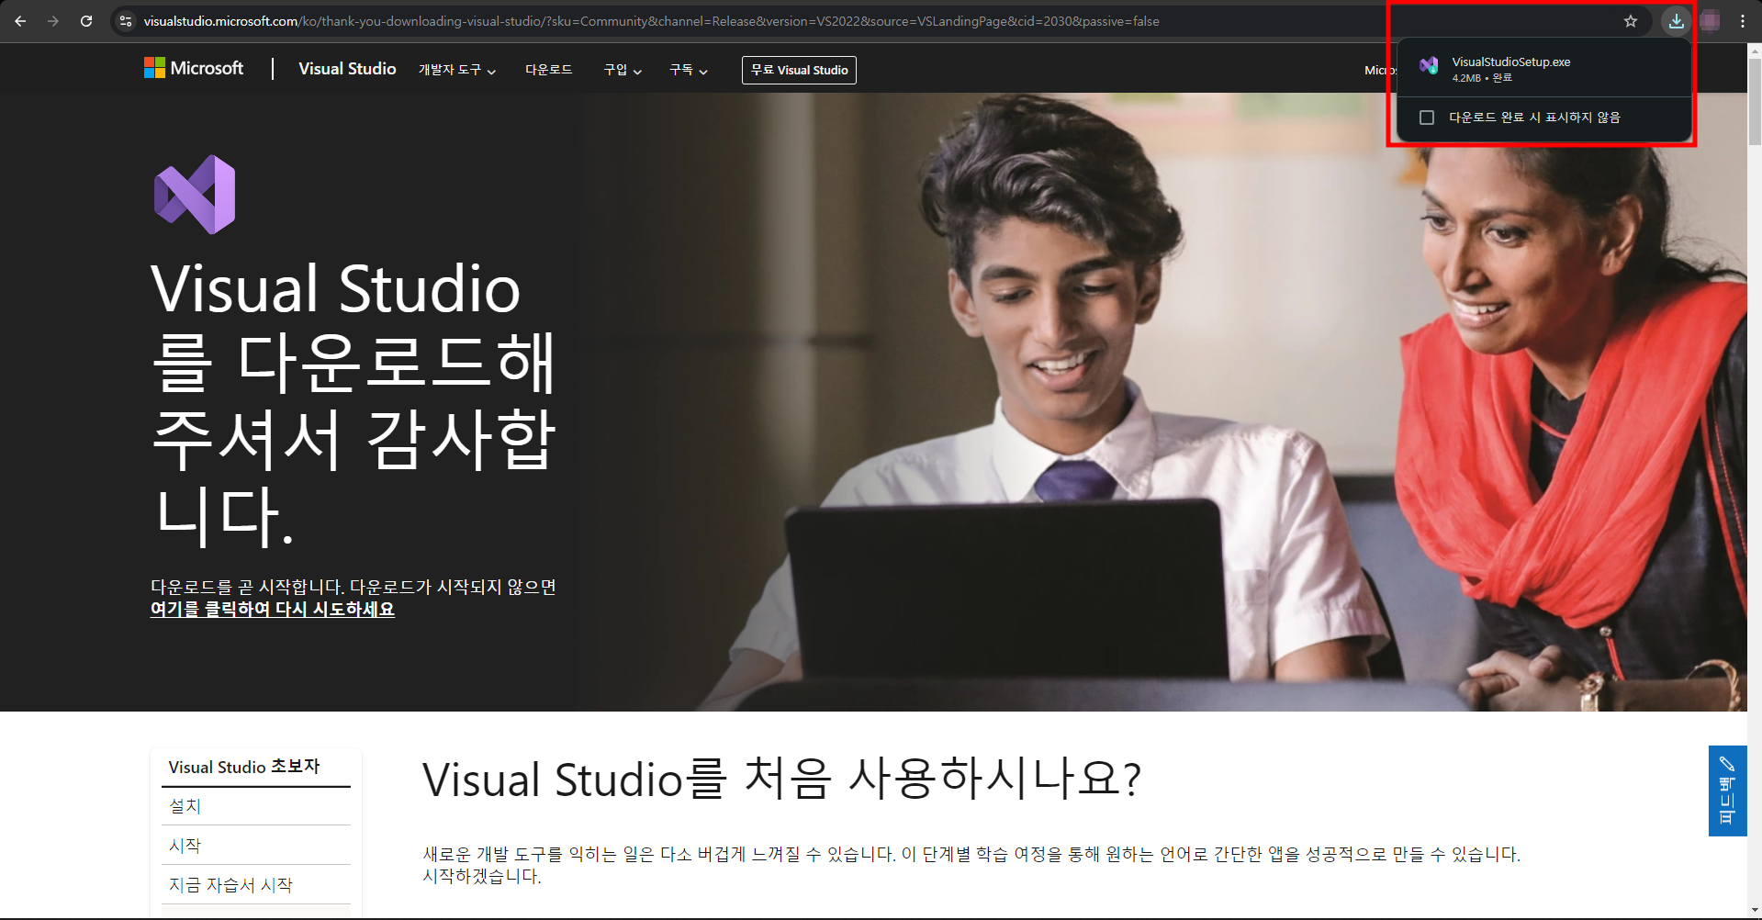This screenshot has height=920, width=1762.
Task: Click the VisualStudioSetup.exe file name text
Action: [1510, 62]
